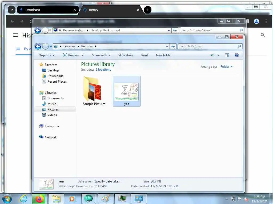273x204 pixels.
Task: Click the search magnifier in Search Pictures
Action: click(x=239, y=46)
